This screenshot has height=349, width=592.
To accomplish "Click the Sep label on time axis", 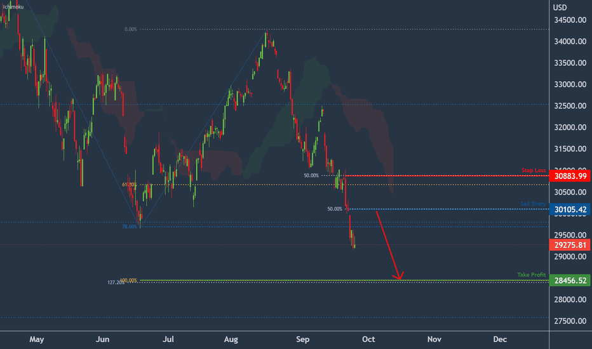I will pyautogui.click(x=302, y=339).
